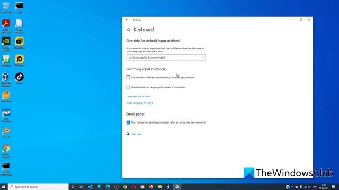Open the Windows Start menu
The width and height of the screenshot is (339, 190).
[4, 187]
